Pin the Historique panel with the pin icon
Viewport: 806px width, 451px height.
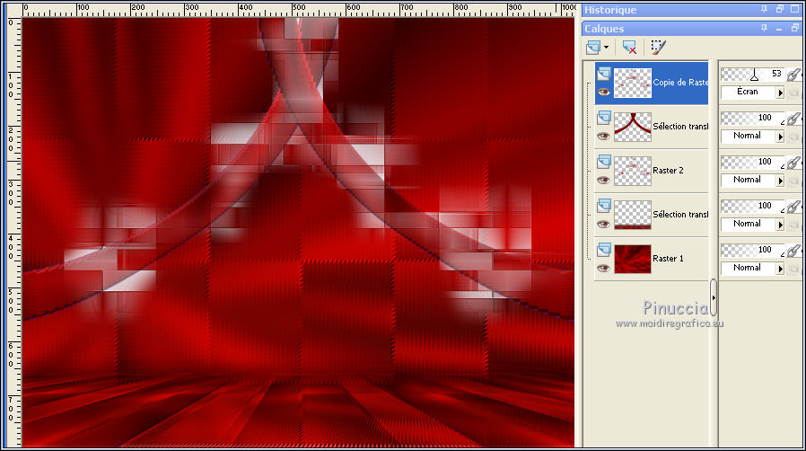tap(765, 9)
